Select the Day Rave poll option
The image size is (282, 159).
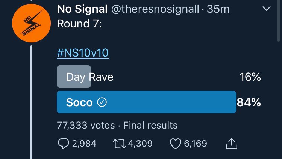tap(89, 77)
